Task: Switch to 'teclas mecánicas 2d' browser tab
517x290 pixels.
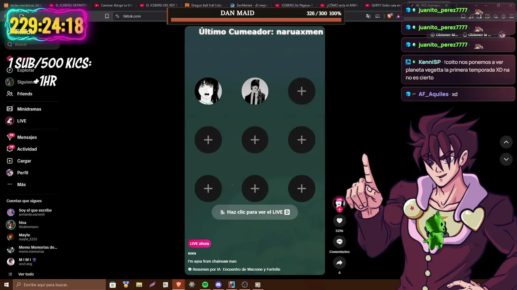Action: 23,5
